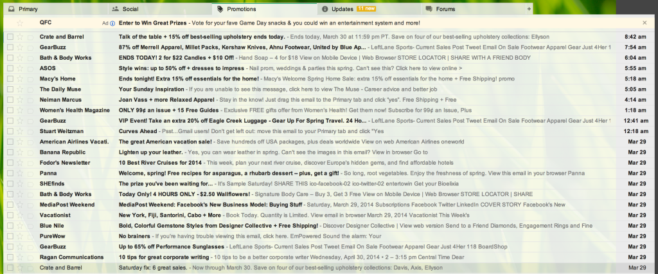The image size is (658, 274).
Task: Tick The Daily Muse email checkbox
Action: pos(10,89)
